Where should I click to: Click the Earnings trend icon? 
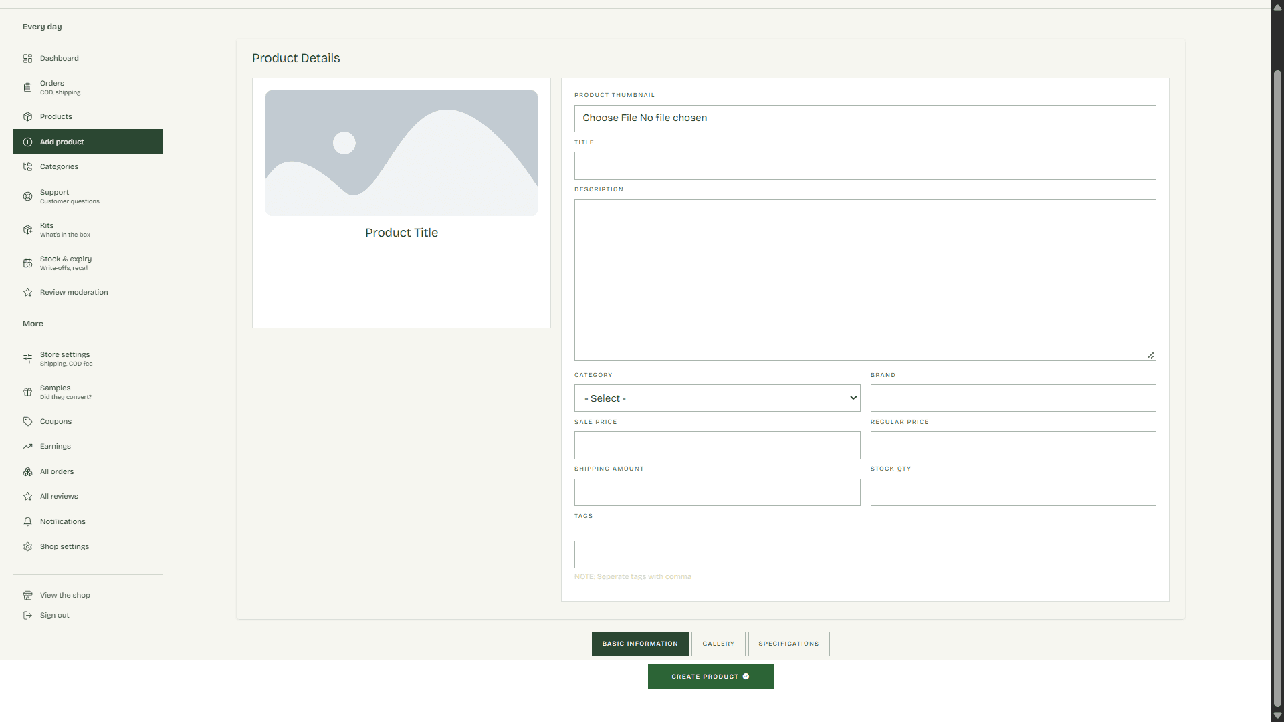pos(27,447)
